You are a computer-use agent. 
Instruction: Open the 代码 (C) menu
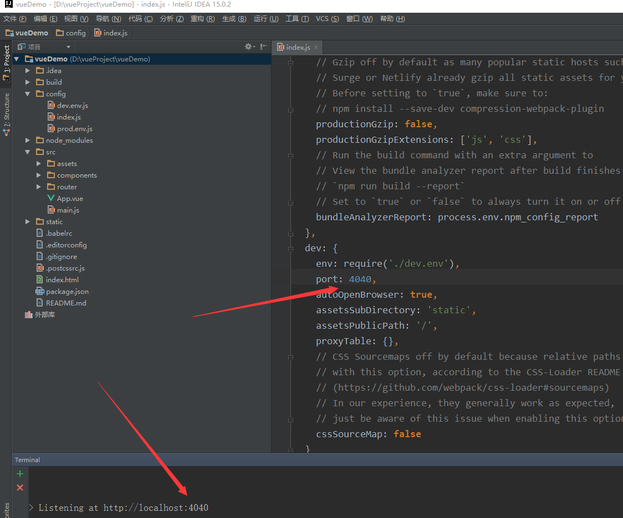tap(141, 19)
